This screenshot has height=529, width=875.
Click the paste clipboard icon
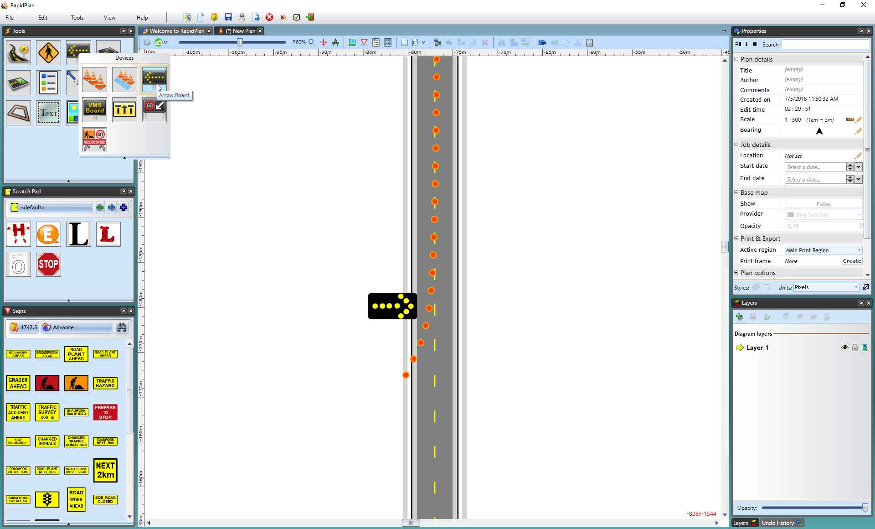(590, 42)
